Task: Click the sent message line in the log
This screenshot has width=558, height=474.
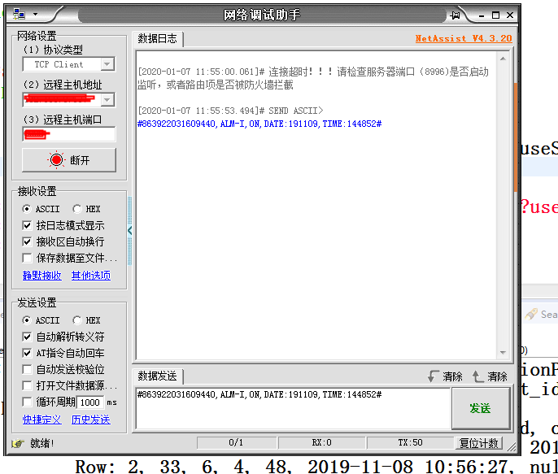Action: coord(259,124)
